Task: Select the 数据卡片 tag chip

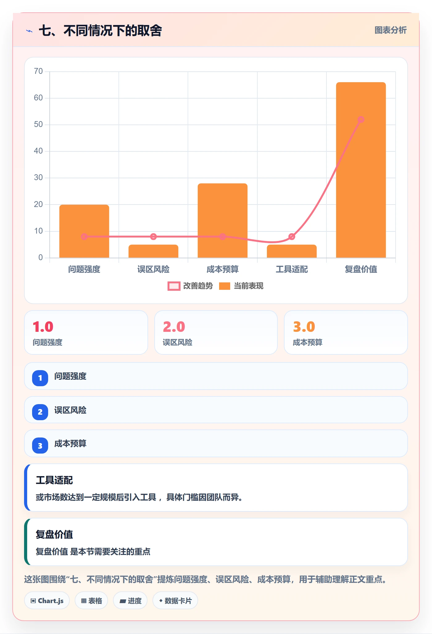Action: (175, 601)
